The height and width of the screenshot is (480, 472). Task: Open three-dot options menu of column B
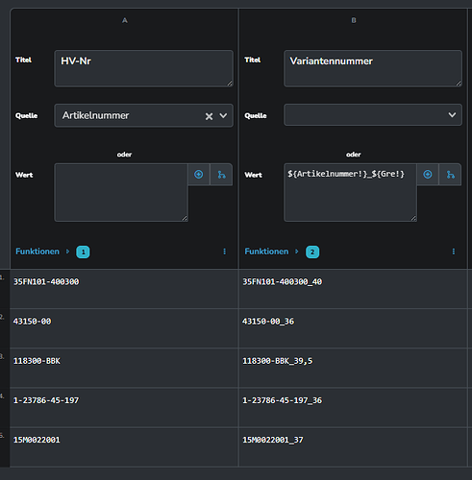pyautogui.click(x=454, y=252)
